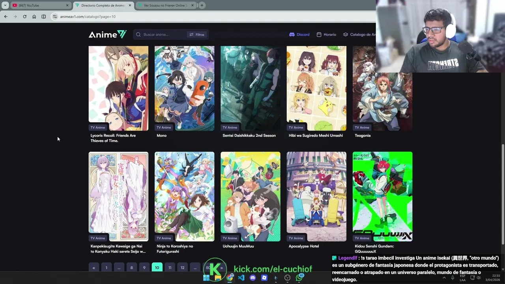Select current catalog page 10
505x284 pixels.
tap(157, 267)
